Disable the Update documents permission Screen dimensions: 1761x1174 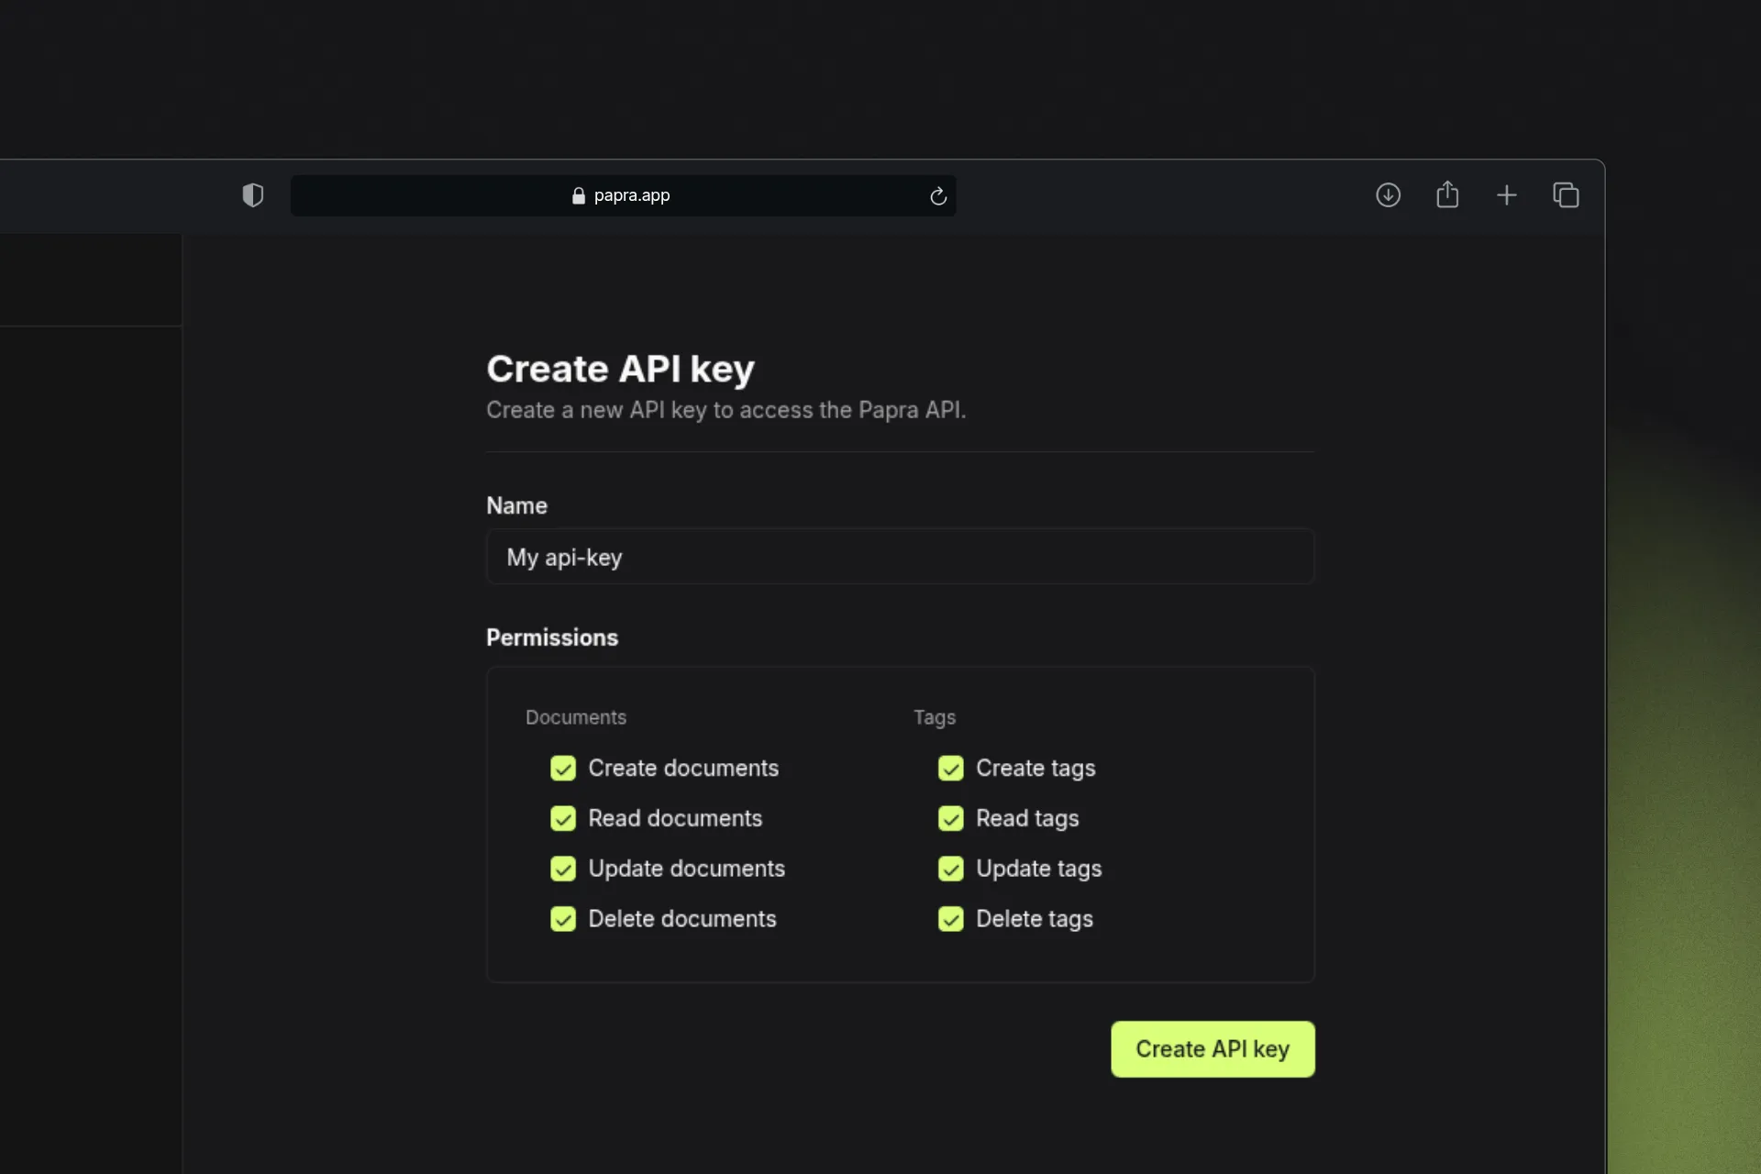[562, 869]
